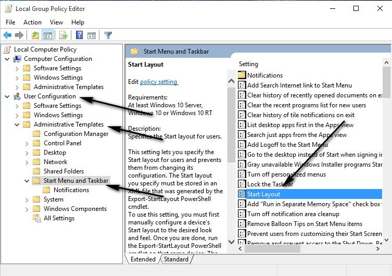Click the policy icon beside Add Logoff to the Start Menu
392x276 pixels.
click(242, 144)
